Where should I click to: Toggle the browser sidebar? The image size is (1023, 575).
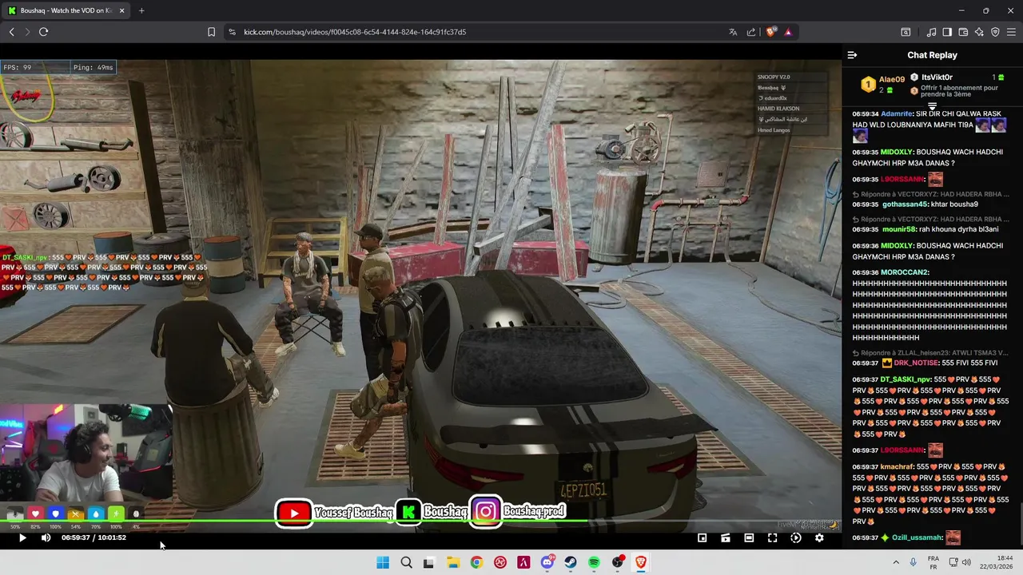(947, 32)
